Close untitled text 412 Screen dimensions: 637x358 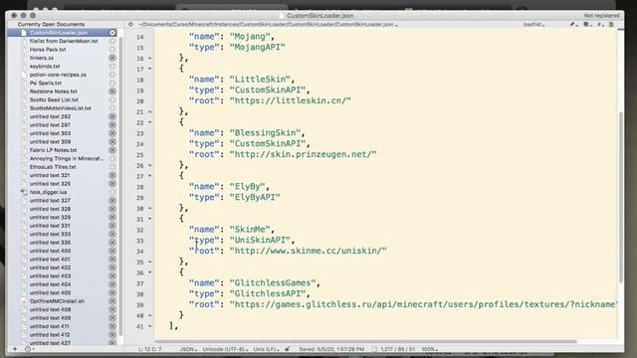click(112, 335)
